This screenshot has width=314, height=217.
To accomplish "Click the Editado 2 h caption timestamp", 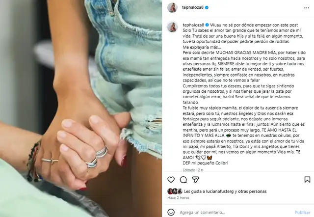I will (x=193, y=170).
